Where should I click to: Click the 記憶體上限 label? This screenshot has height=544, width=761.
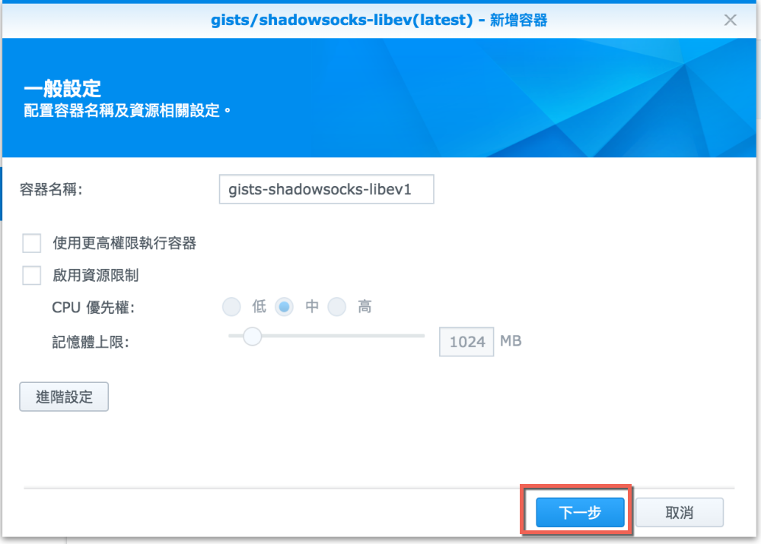click(x=91, y=342)
